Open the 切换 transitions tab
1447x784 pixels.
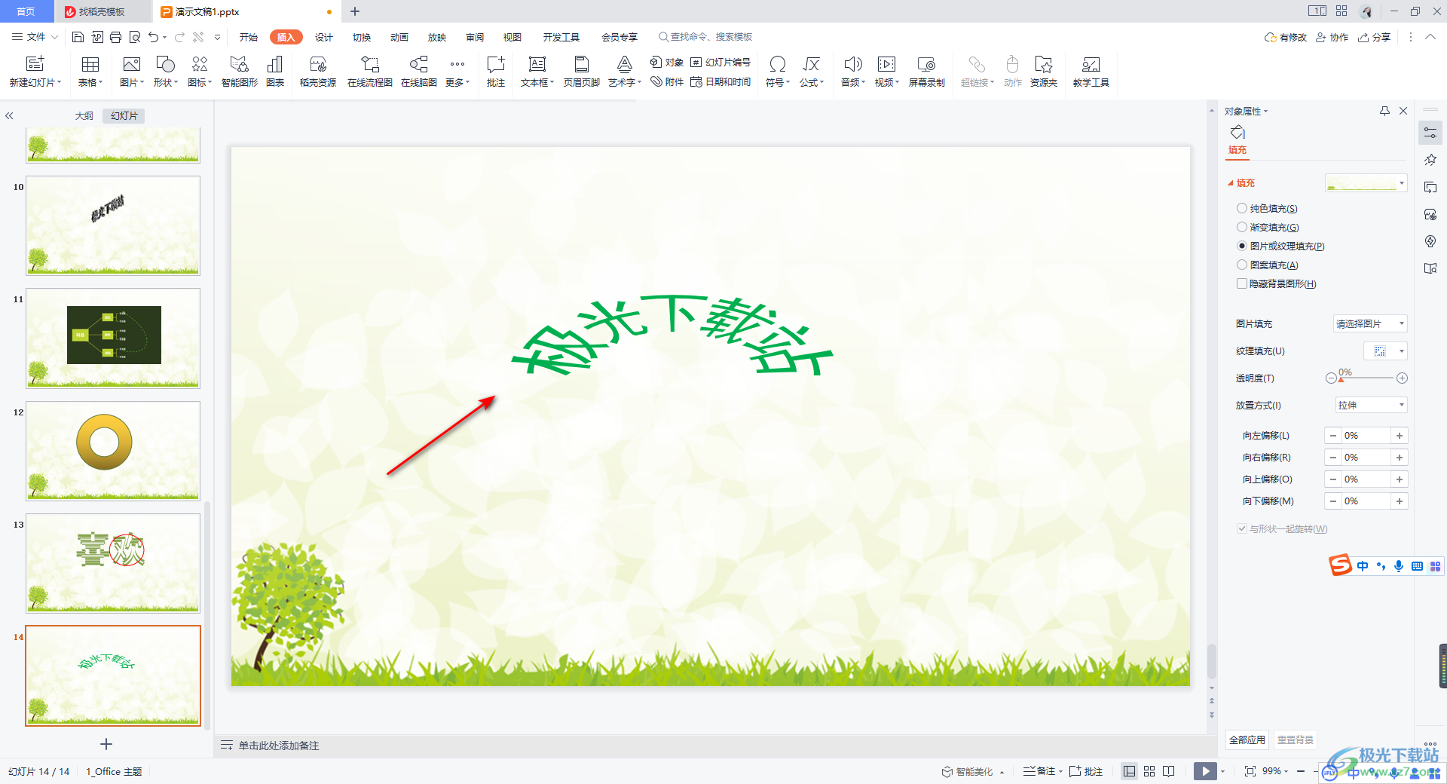[x=362, y=37]
